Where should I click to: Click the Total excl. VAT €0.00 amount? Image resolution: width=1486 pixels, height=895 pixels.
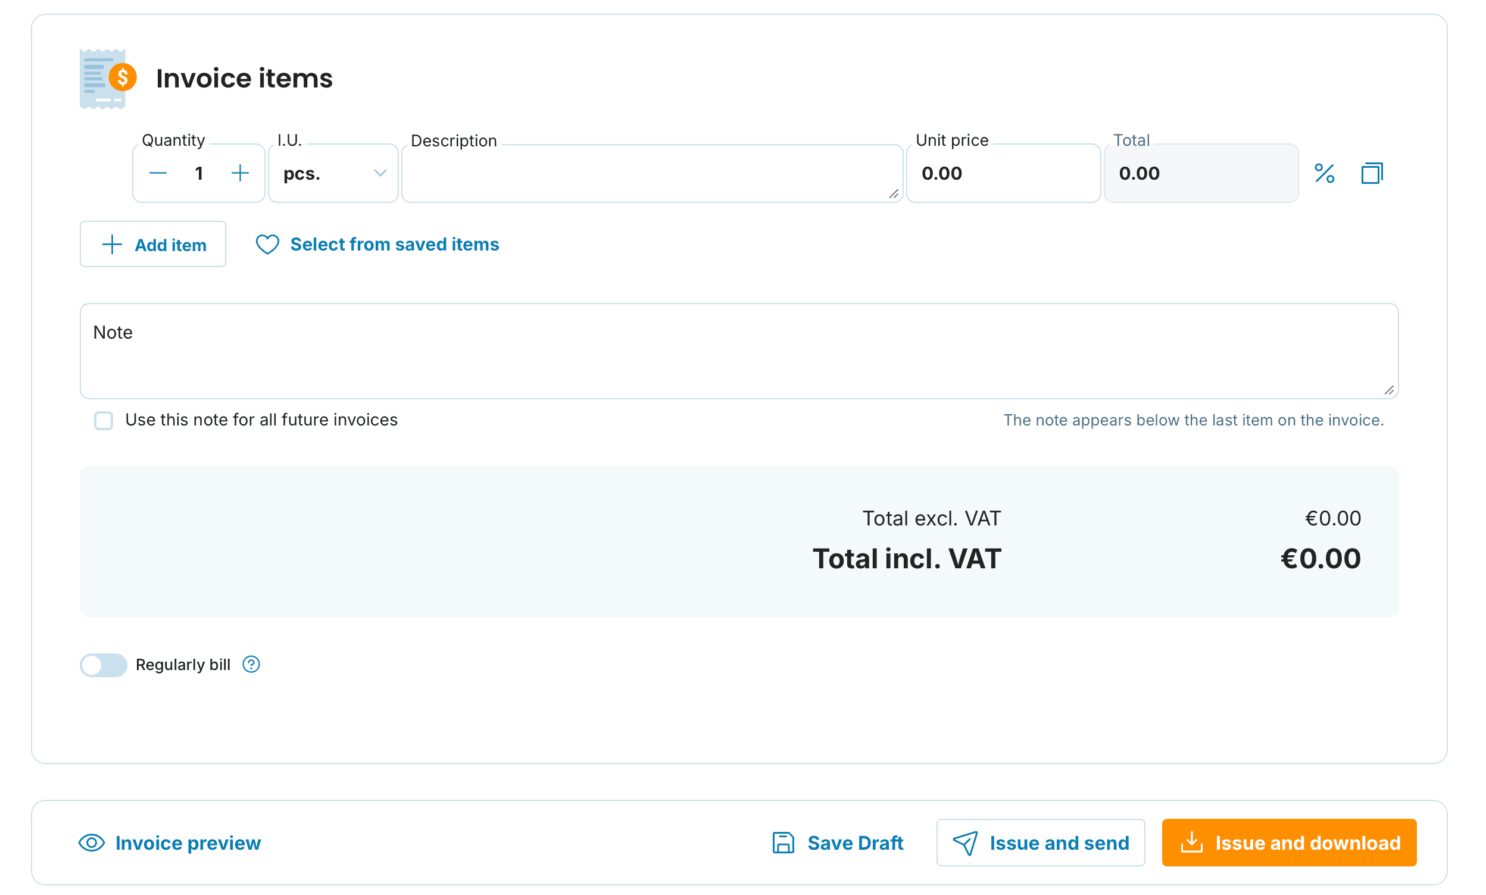point(1333,518)
